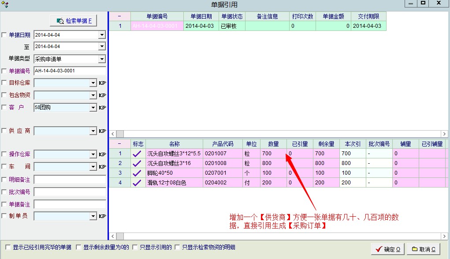Click the 剩余量 column header

[326, 144]
